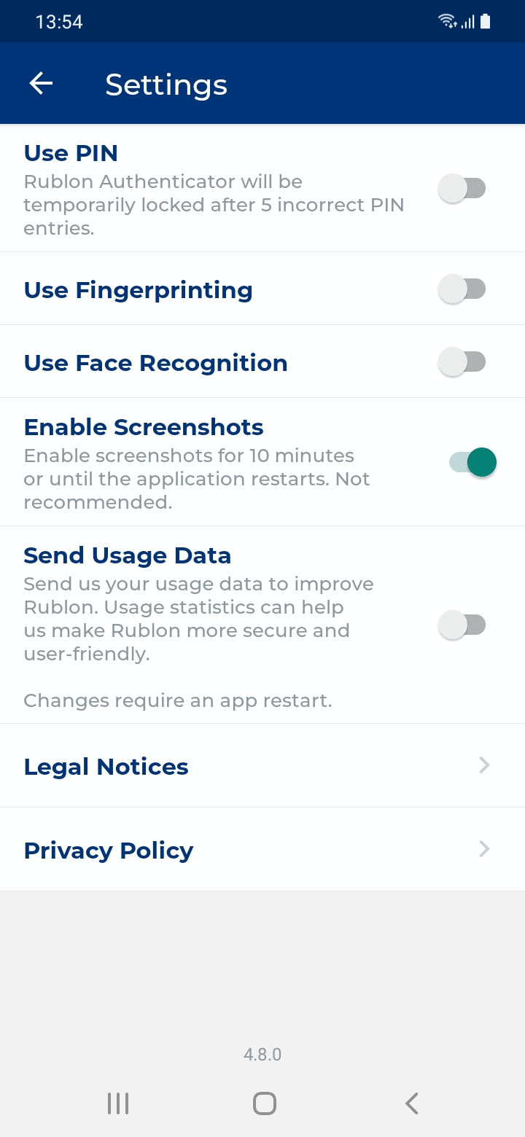Viewport: 525px width, 1137px height.
Task: Turn on Use Fingerprinting switch
Action: click(x=462, y=289)
